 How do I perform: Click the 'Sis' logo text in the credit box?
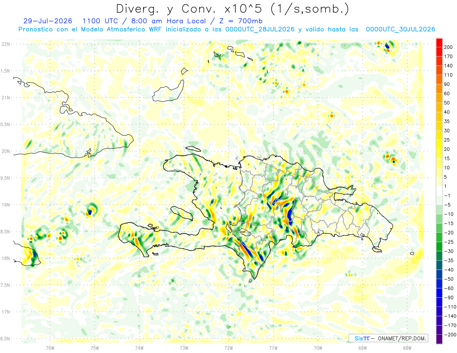point(358,338)
